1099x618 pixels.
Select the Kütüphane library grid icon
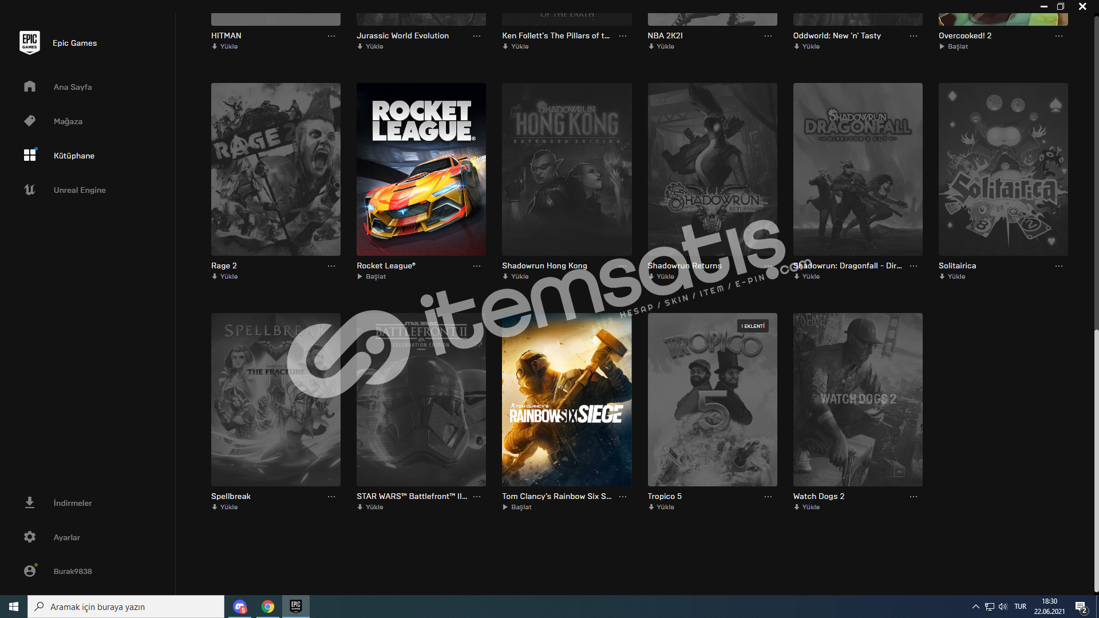click(x=30, y=155)
